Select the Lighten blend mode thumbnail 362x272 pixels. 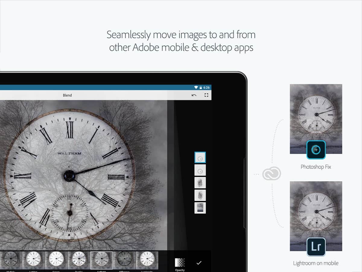(33, 260)
